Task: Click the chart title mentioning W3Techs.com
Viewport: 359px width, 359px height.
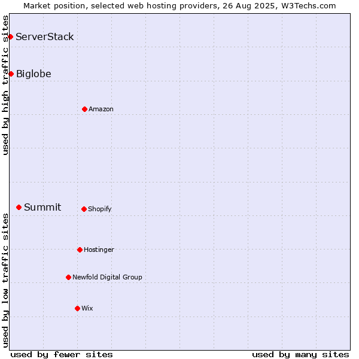Action: click(x=180, y=6)
